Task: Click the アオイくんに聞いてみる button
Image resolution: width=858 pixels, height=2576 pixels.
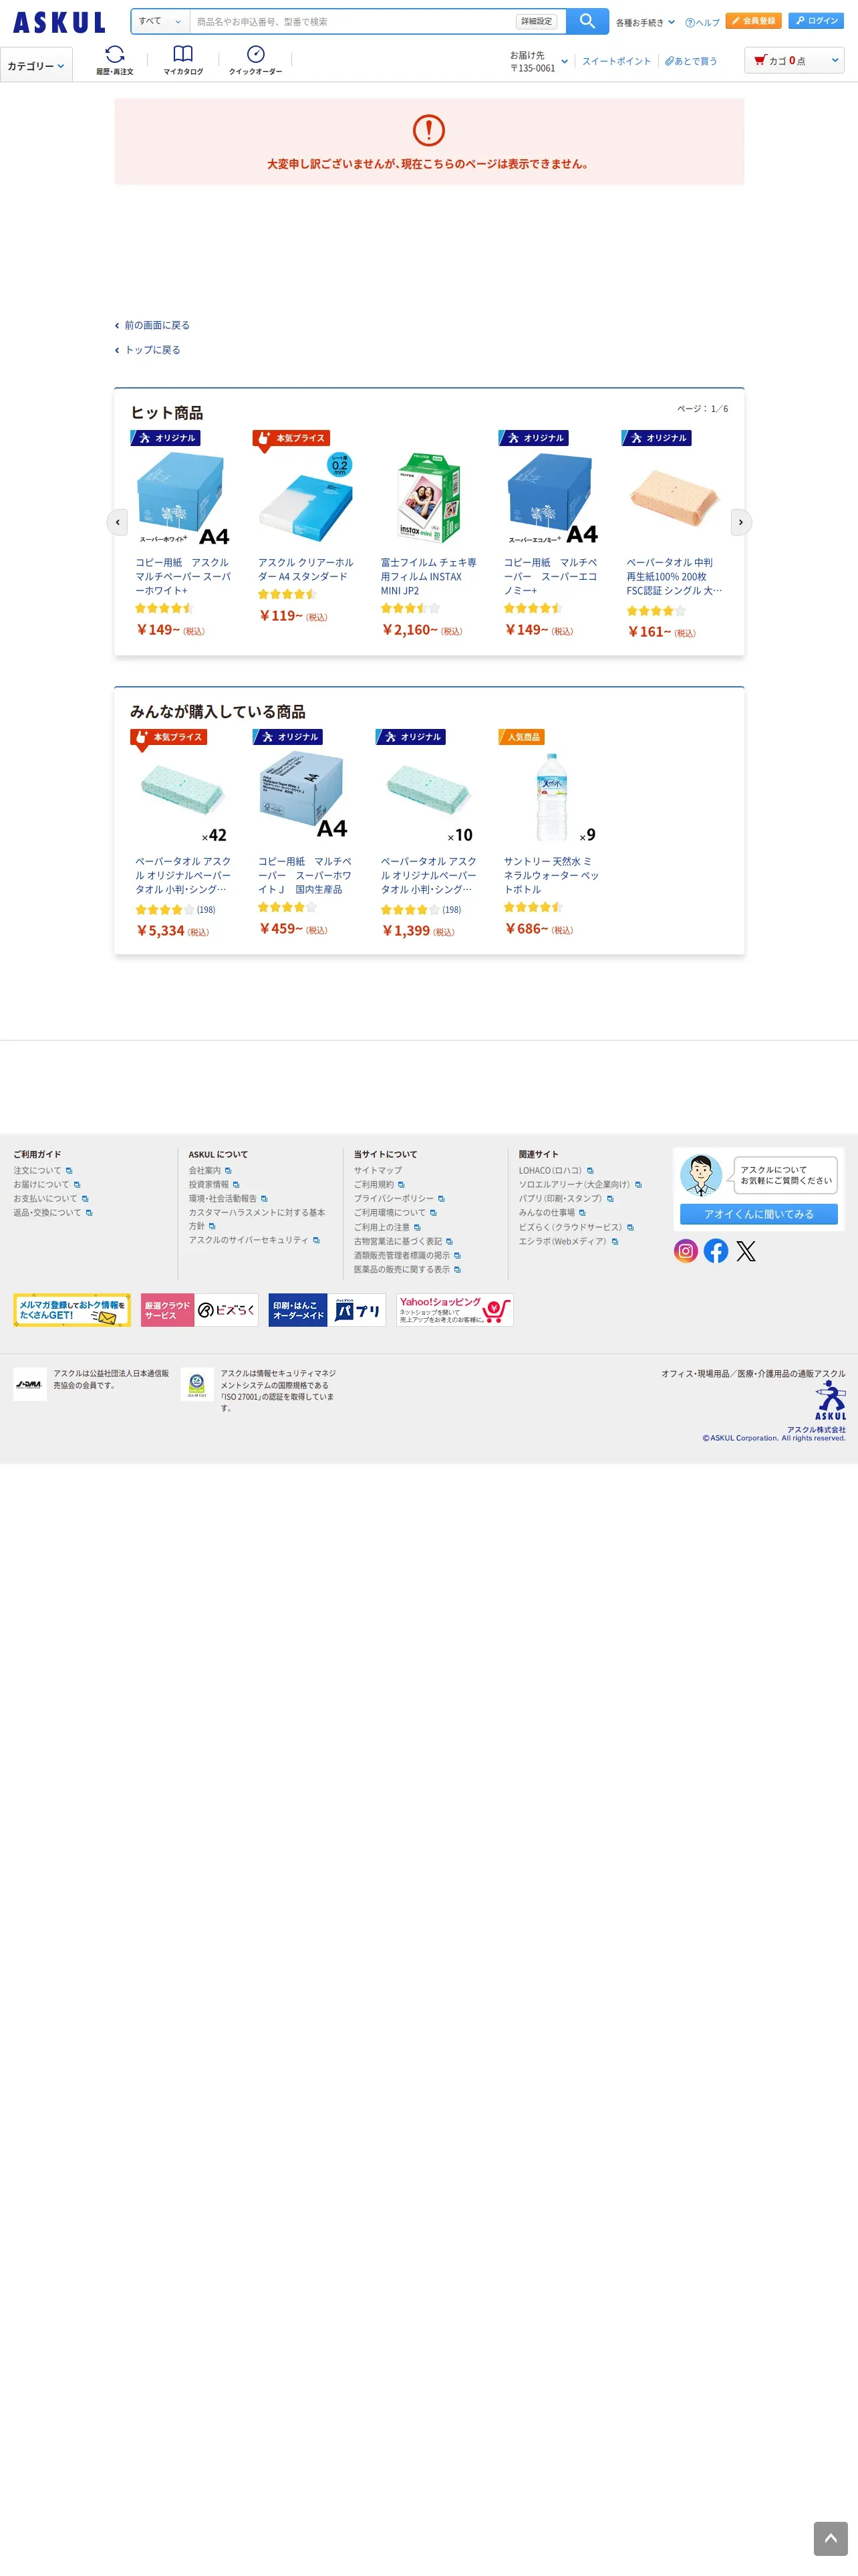Action: tap(759, 1214)
